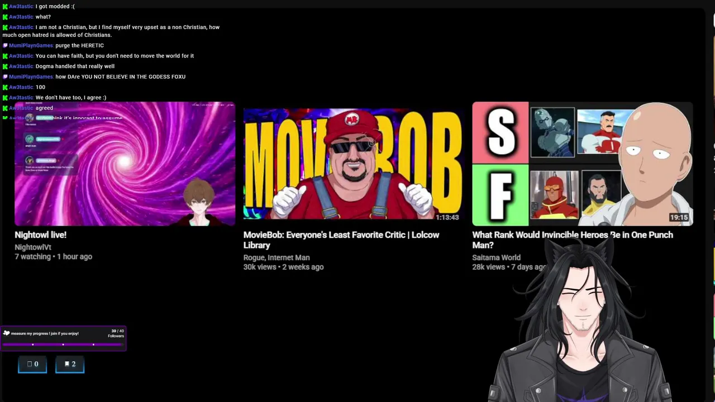Click Kick icon beside the "what?" message
Image resolution: width=715 pixels, height=402 pixels.
(x=5, y=17)
